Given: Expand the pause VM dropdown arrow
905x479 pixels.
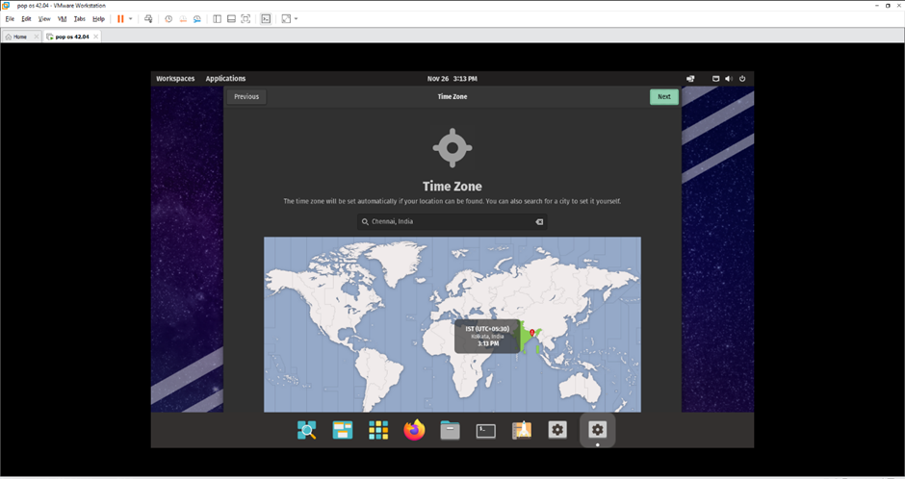Looking at the screenshot, I should click(x=131, y=18).
